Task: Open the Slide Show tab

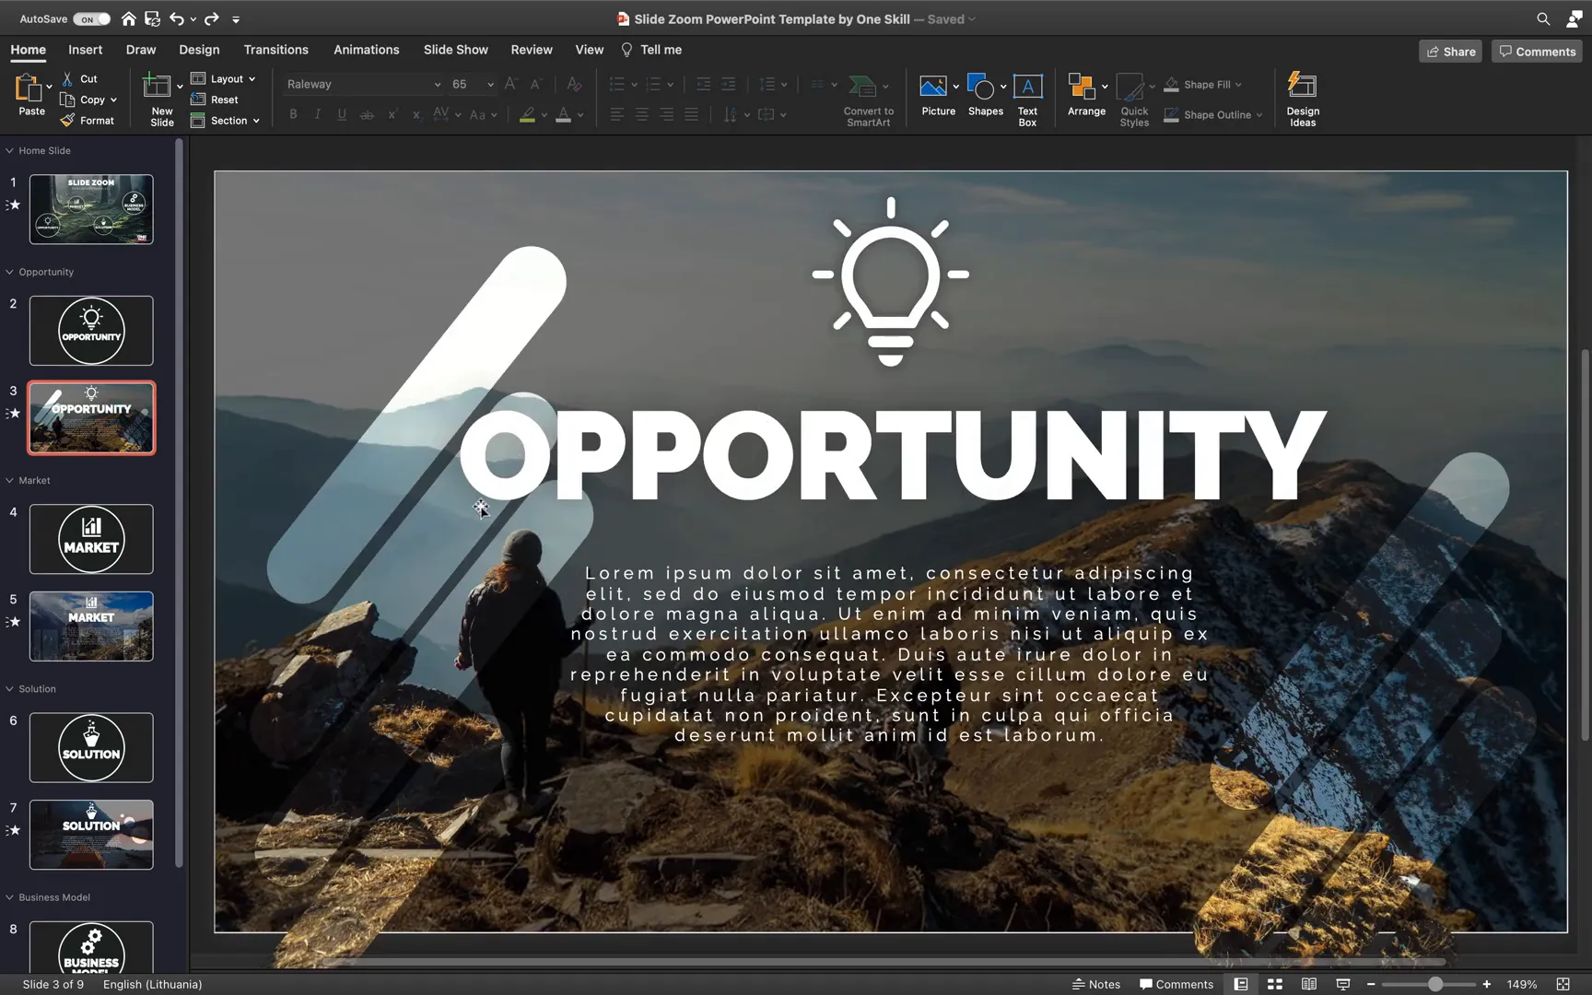Action: click(455, 50)
